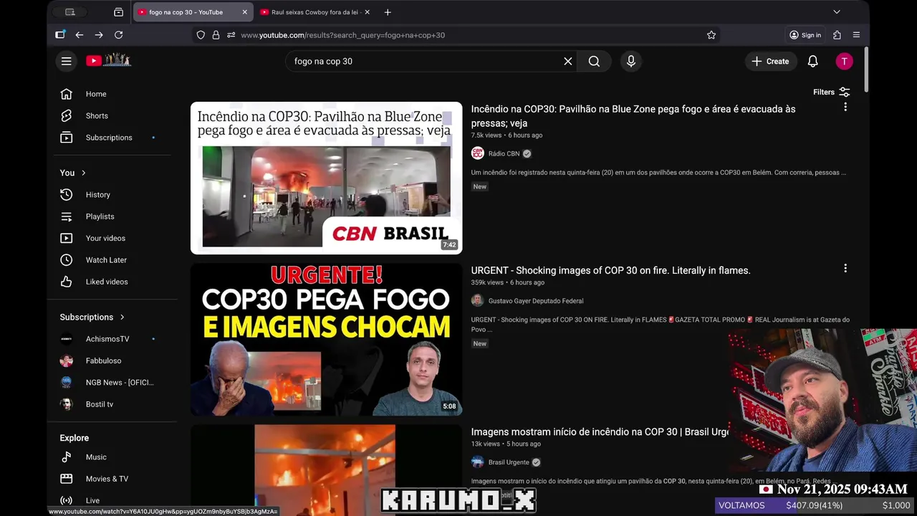Viewport: 917px width, 516px height.
Task: Start voice search with microphone icon
Action: [631, 62]
